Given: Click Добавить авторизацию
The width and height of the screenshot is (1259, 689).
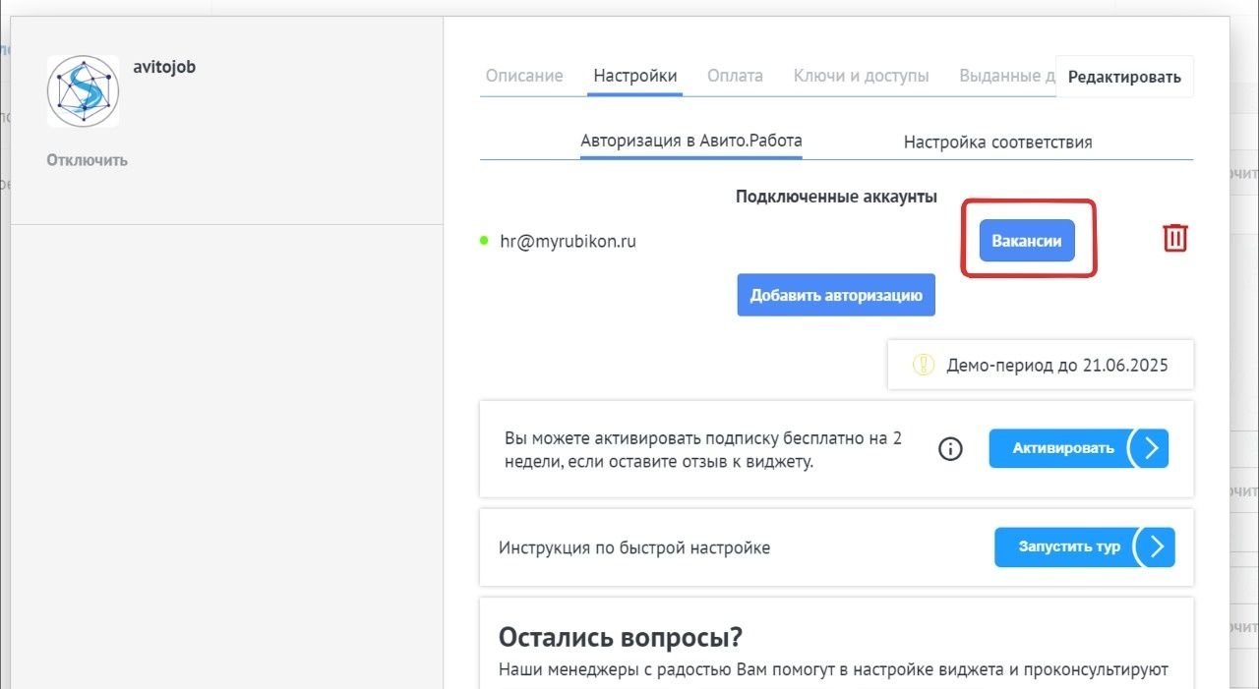Looking at the screenshot, I should coord(835,294).
